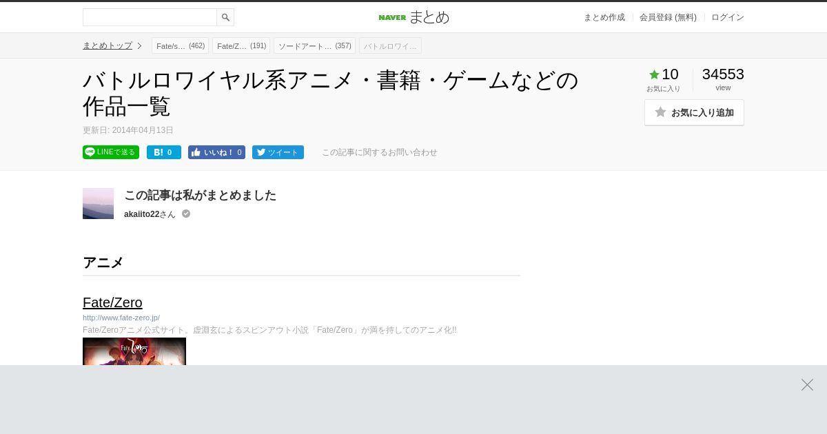Click the Twitter ツイート button
Screen dimensions: 827x434
click(278, 152)
